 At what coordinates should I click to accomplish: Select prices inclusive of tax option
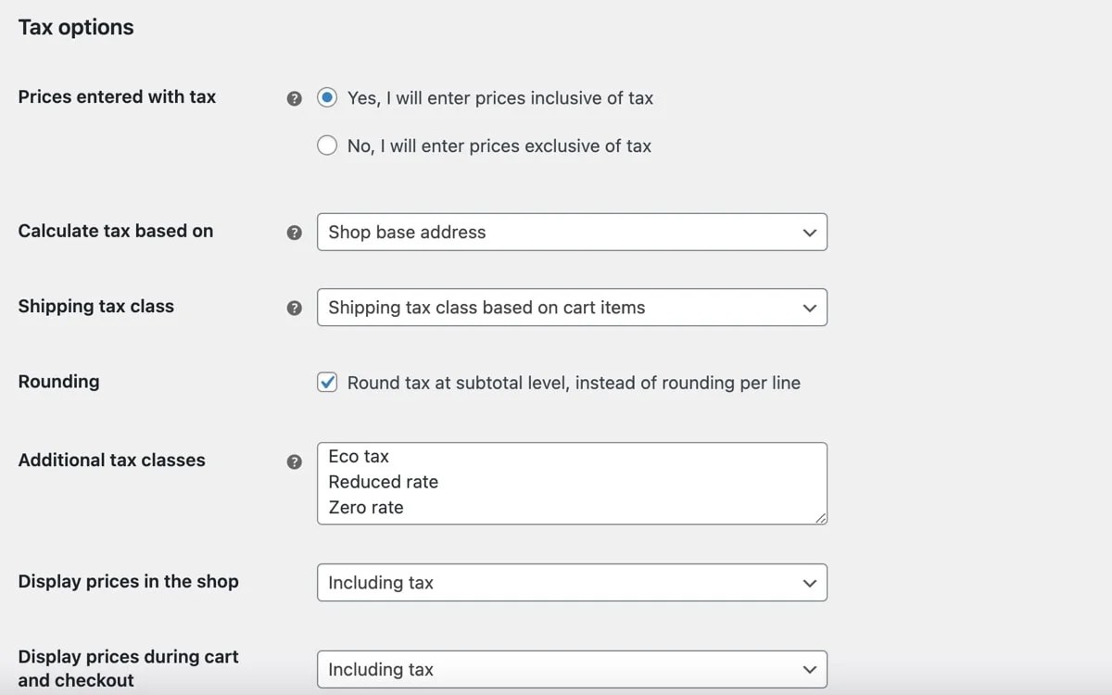tap(326, 96)
